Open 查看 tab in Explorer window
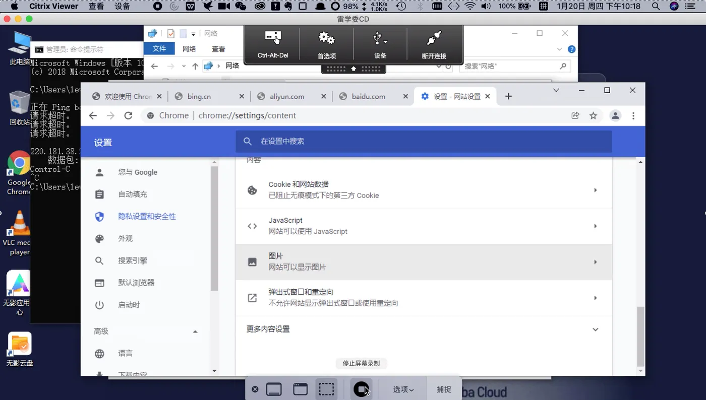The height and width of the screenshot is (400, 706). tap(218, 49)
